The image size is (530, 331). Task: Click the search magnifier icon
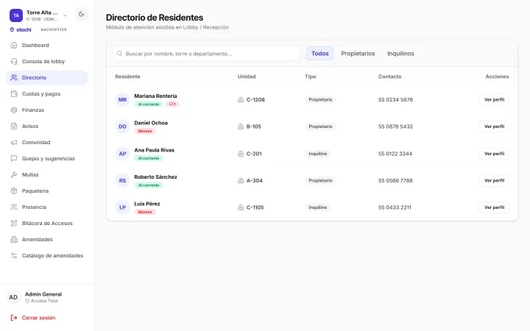[120, 54]
